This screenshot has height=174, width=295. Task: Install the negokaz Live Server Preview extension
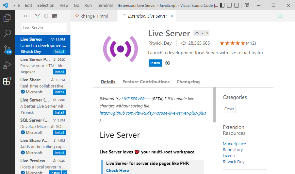[x=59, y=72]
